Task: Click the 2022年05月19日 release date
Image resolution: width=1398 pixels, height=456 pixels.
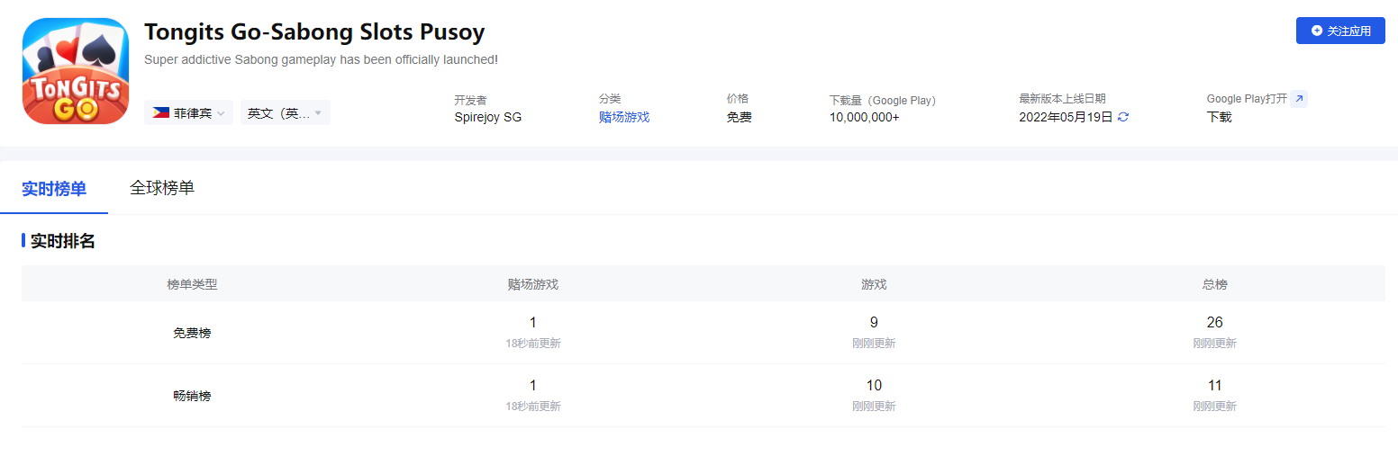Action: pyautogui.click(x=1067, y=117)
